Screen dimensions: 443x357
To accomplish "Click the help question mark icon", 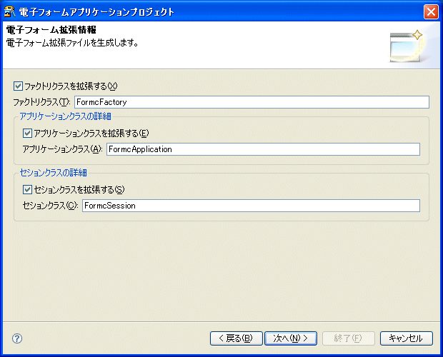I will (17, 338).
